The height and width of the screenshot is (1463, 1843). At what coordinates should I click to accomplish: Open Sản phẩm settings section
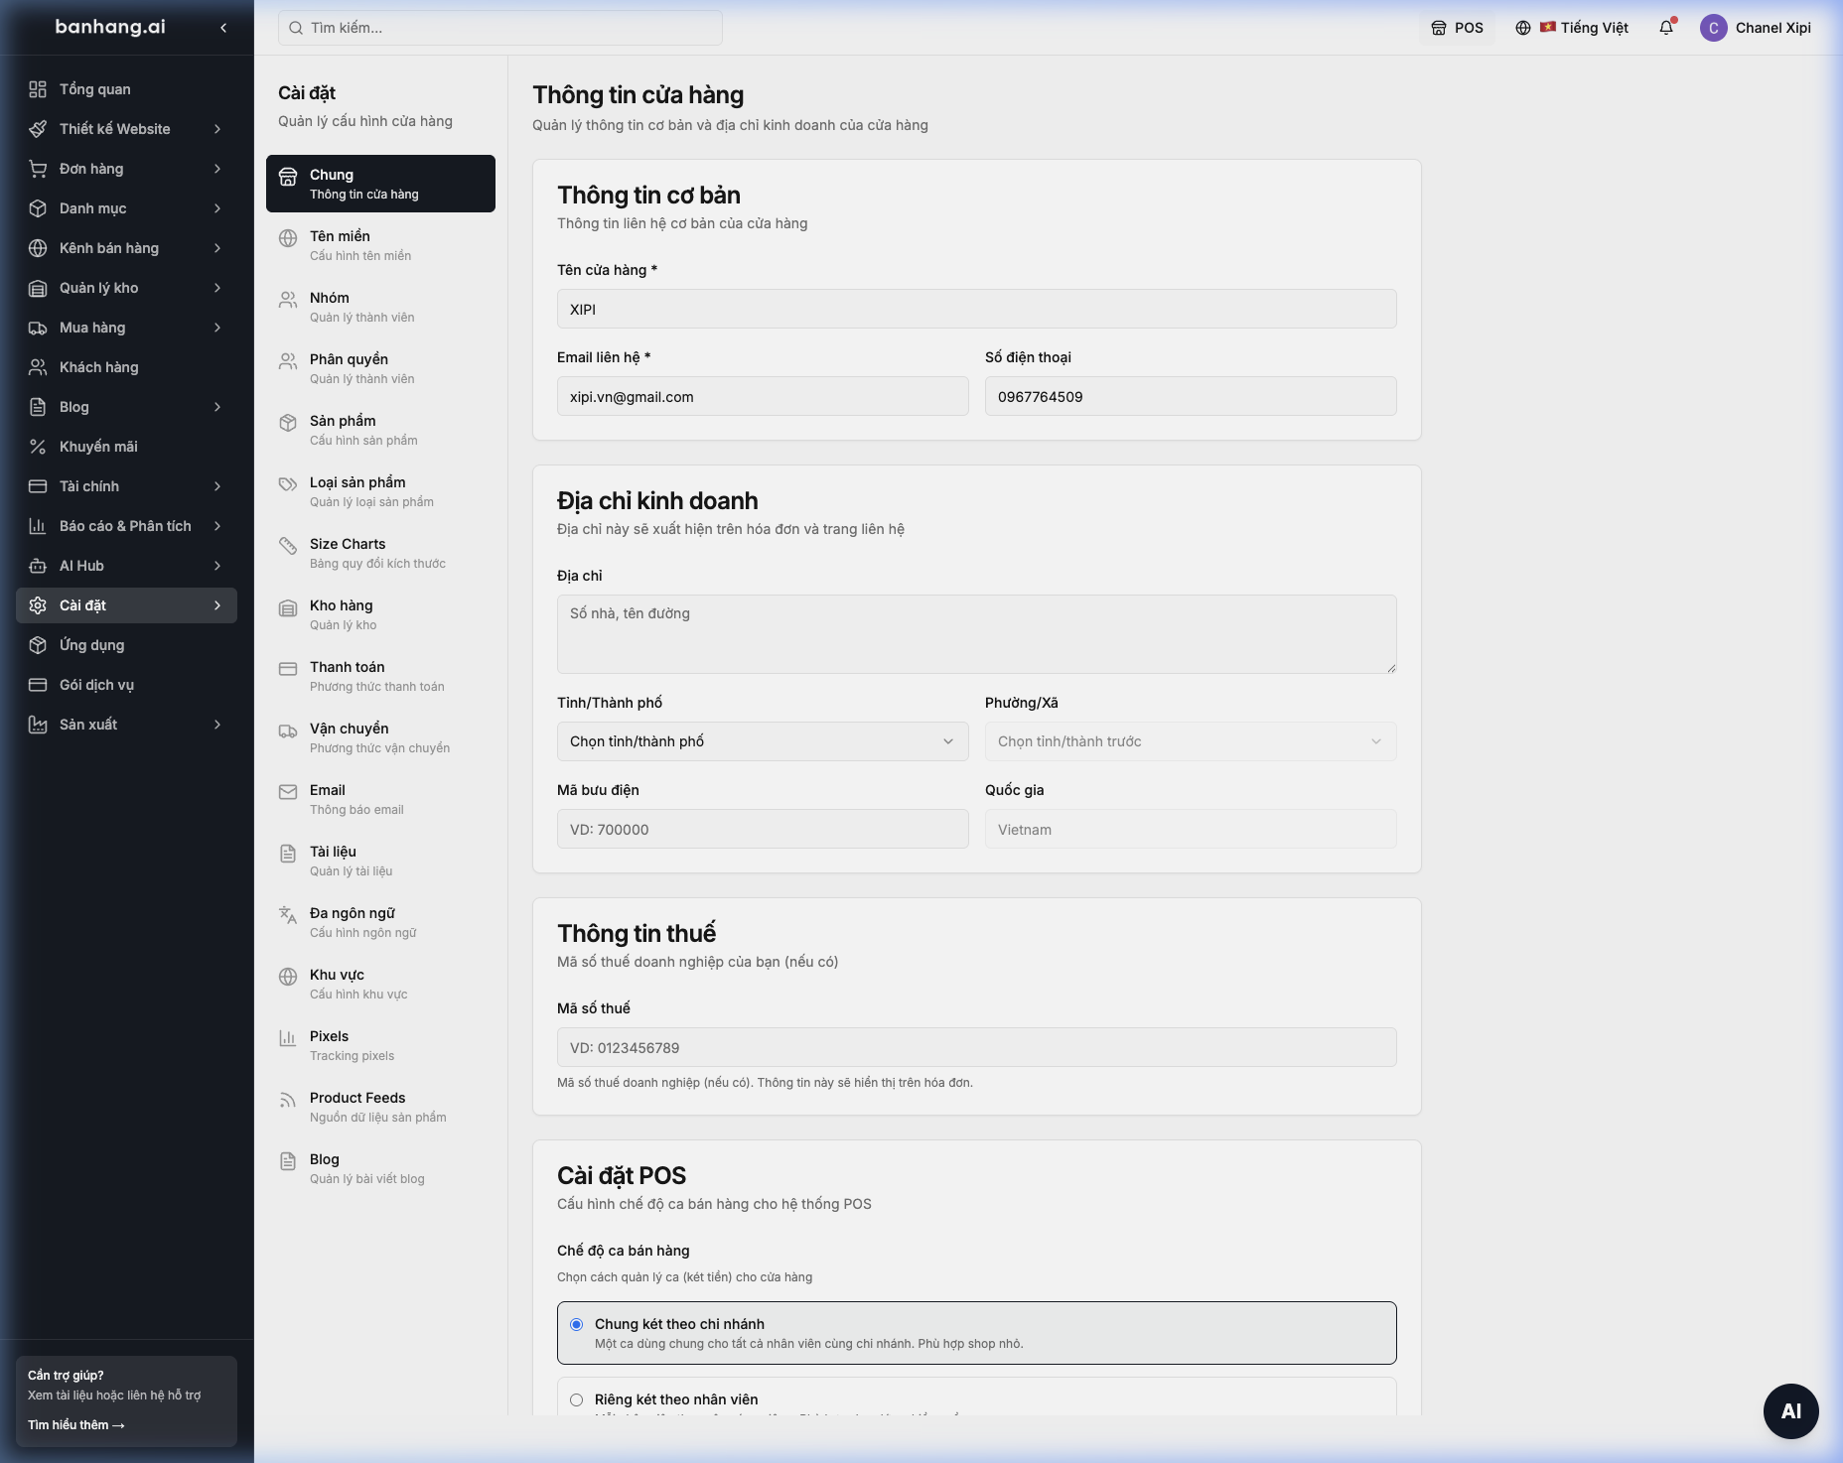pyautogui.click(x=380, y=430)
